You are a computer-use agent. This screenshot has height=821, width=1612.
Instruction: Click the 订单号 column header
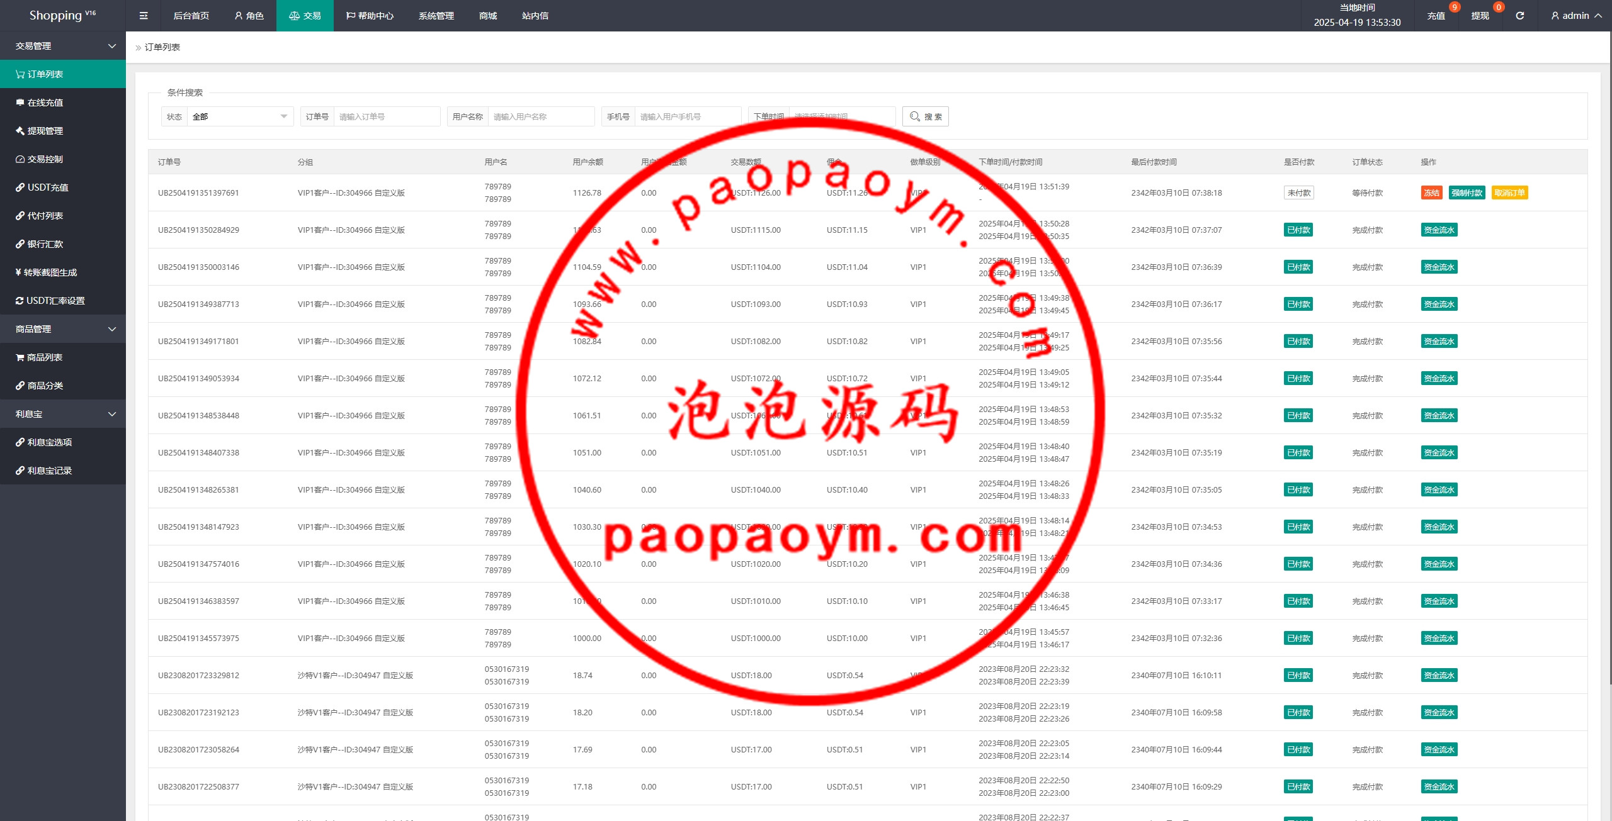point(169,162)
